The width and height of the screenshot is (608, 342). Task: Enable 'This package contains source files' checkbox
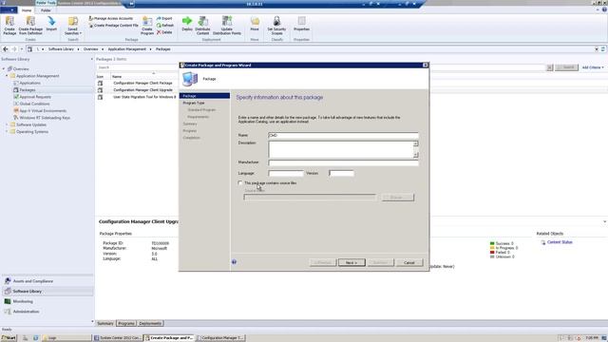240,183
